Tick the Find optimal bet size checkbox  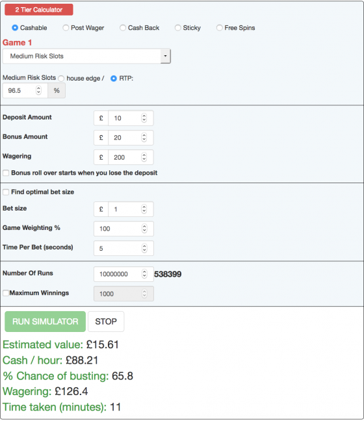pos(6,192)
